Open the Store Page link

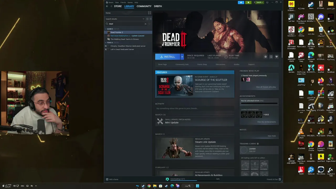pos(162,64)
